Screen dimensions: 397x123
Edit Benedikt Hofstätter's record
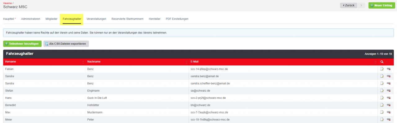[x=382, y=105]
